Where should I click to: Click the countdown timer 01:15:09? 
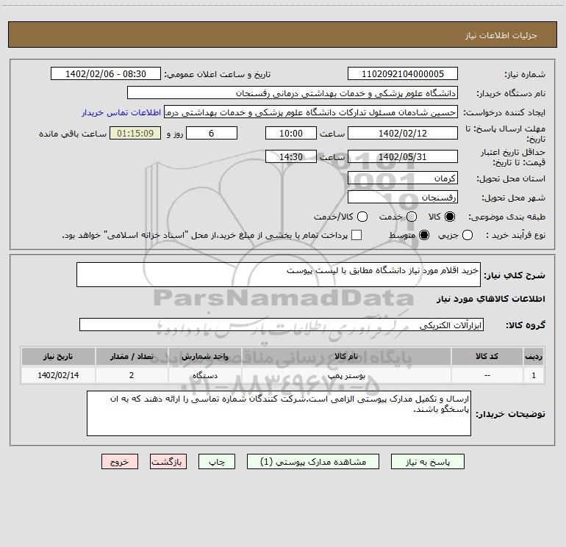[135, 133]
